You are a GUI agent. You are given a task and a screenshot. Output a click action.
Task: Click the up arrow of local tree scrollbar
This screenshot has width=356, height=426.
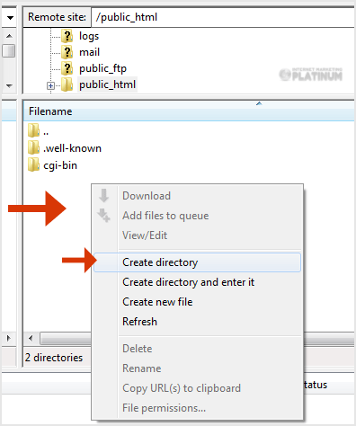(9, 36)
